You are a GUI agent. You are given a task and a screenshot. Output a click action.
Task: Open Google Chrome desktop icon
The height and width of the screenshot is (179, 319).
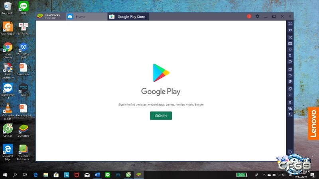click(8, 51)
